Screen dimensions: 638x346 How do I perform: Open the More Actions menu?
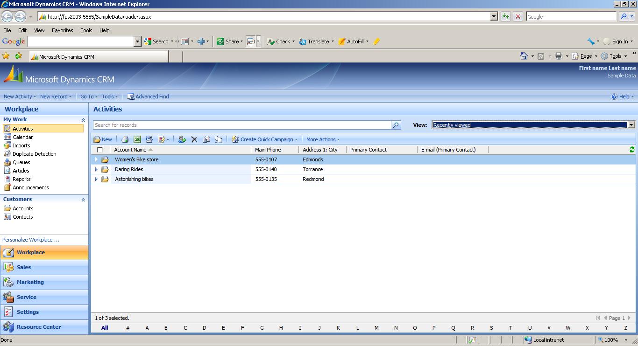323,139
